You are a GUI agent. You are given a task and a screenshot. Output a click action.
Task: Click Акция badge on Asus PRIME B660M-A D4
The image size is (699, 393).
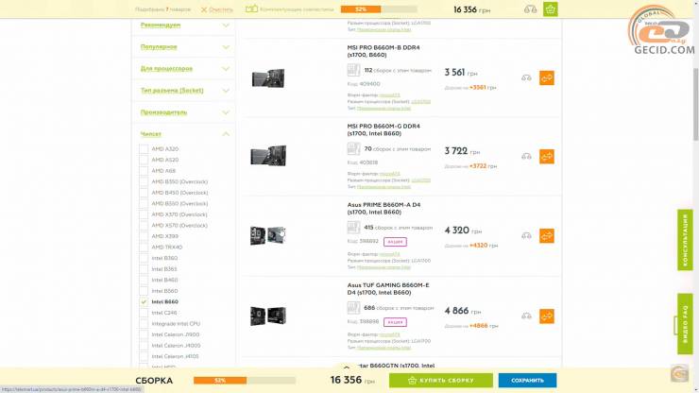395,242
